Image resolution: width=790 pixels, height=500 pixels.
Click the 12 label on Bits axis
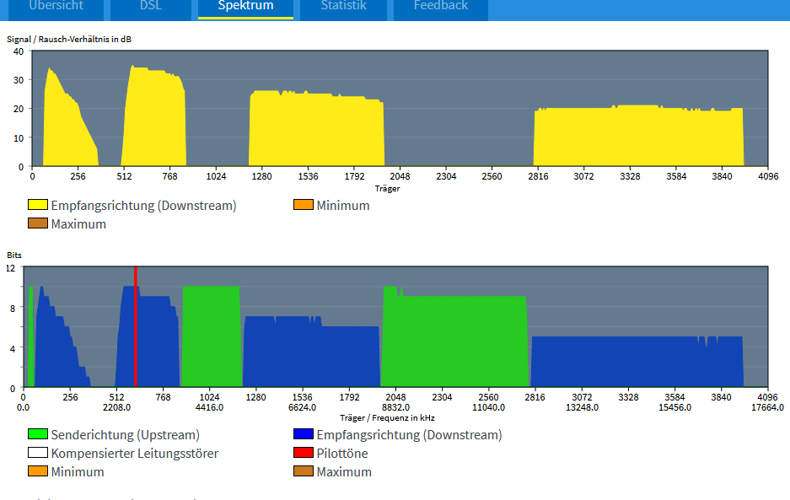click(x=11, y=268)
